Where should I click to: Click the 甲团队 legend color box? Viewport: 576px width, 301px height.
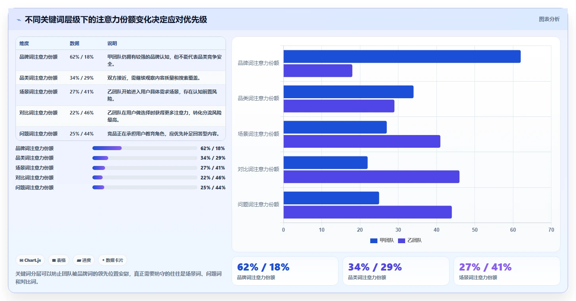point(373,240)
